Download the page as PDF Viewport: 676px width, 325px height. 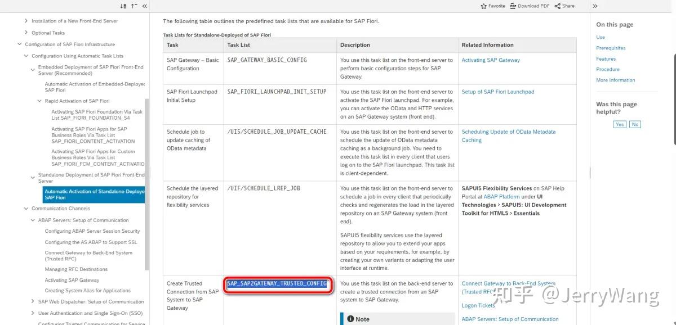[x=530, y=6]
